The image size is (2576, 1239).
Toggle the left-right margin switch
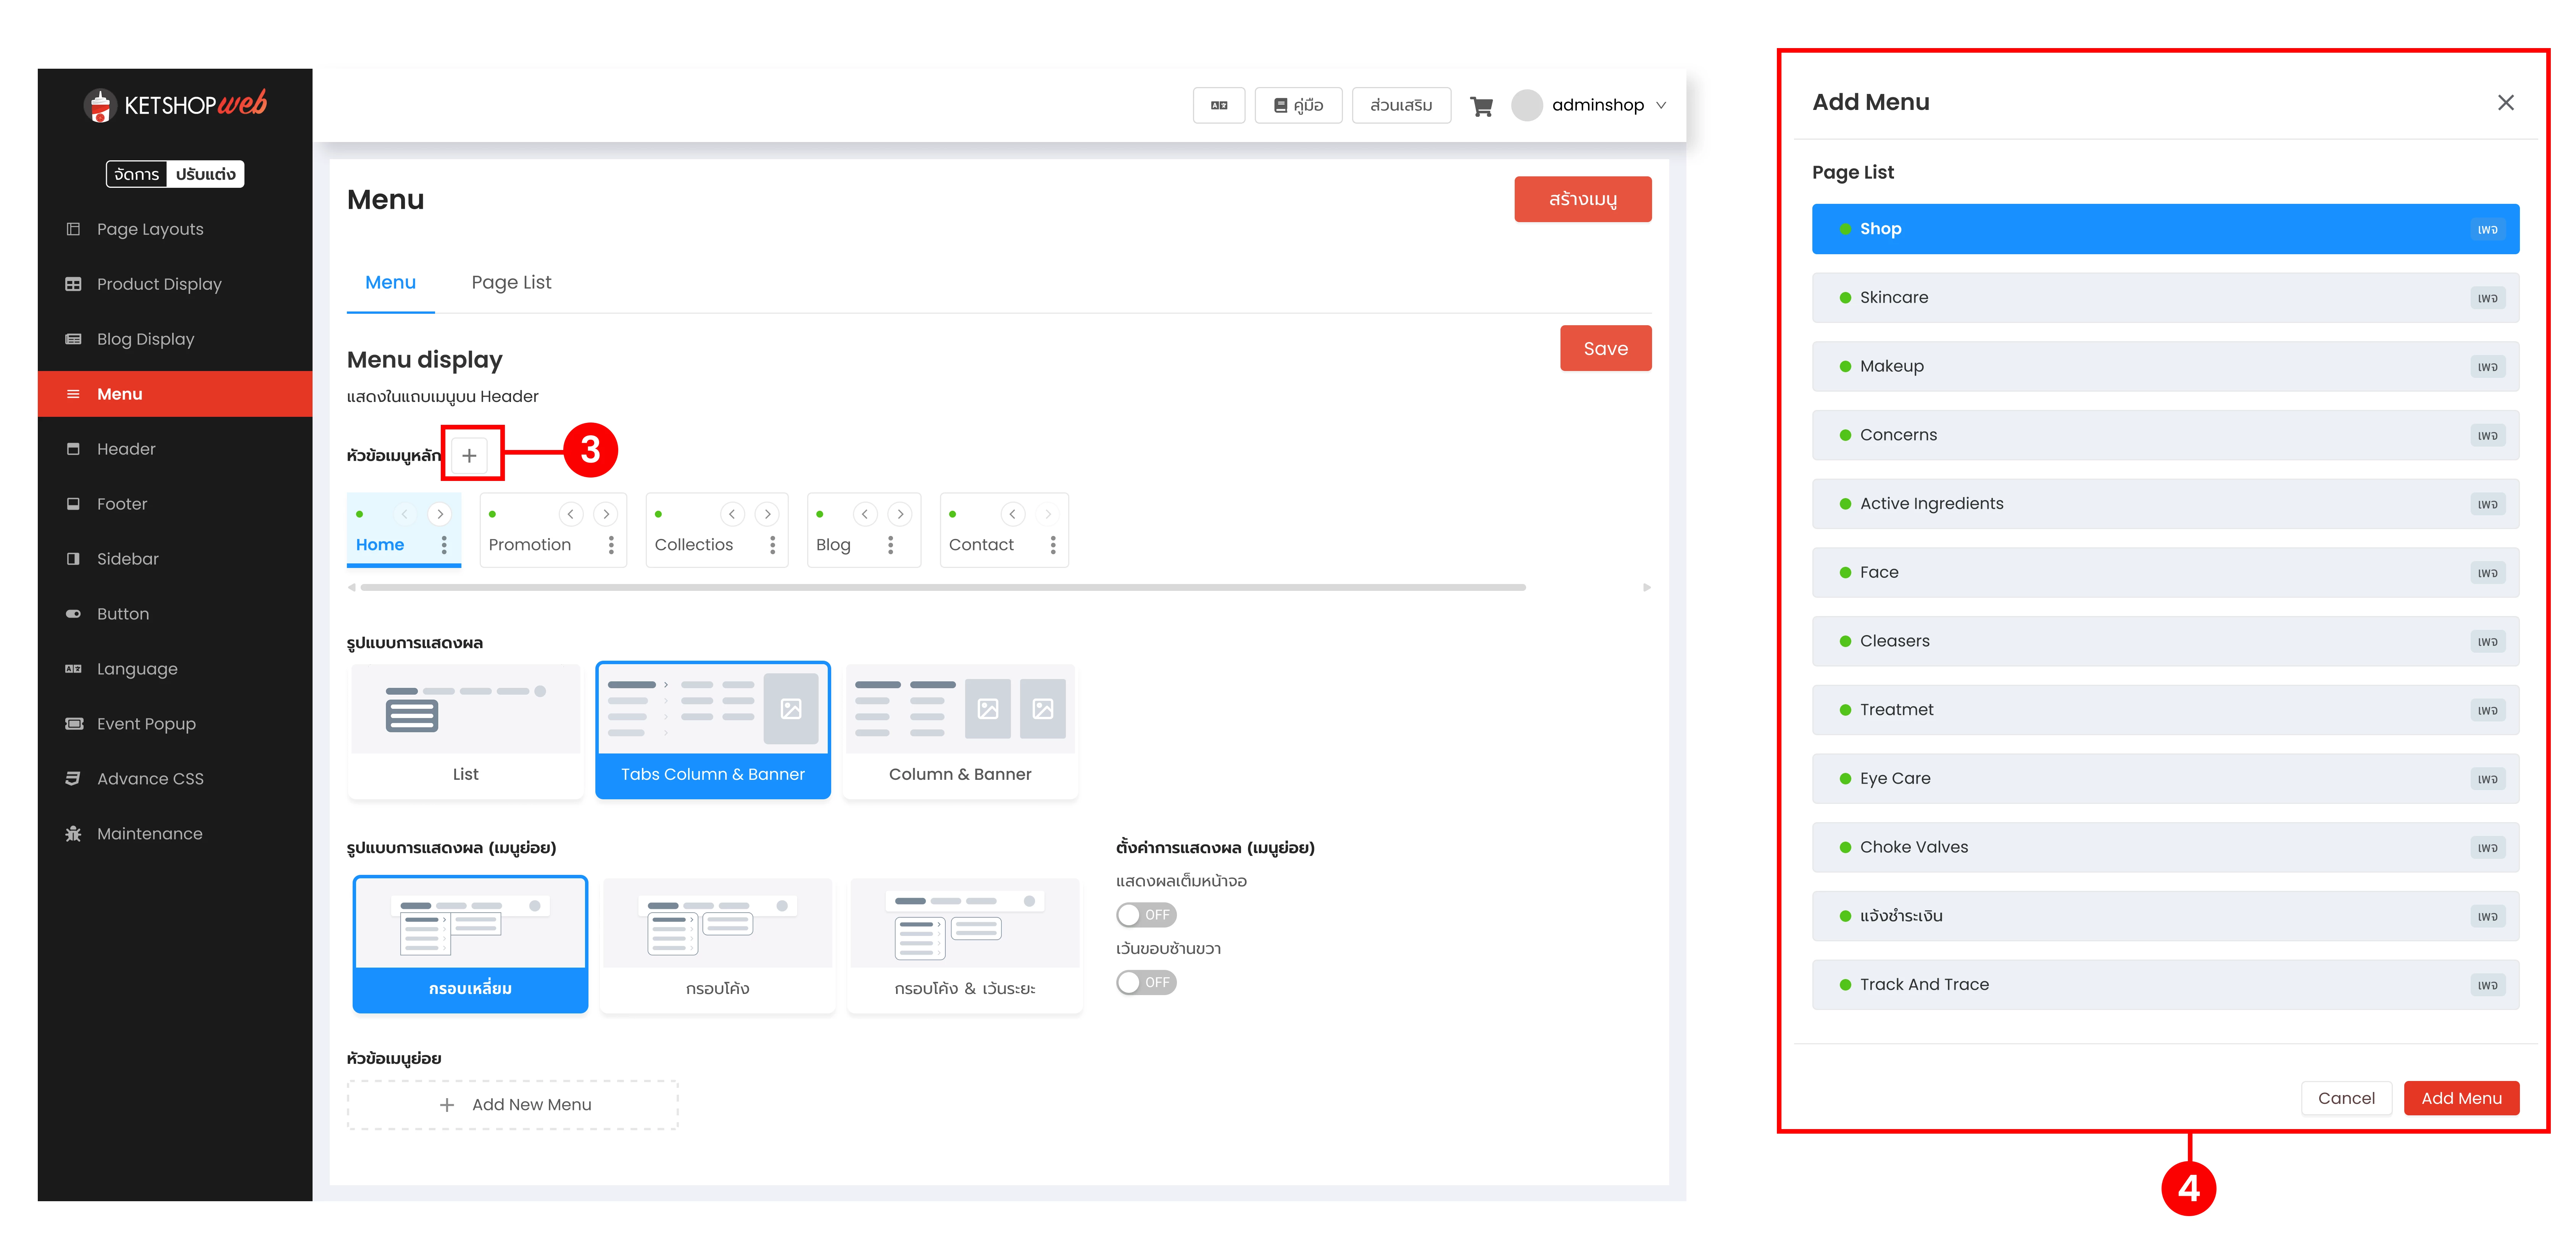[x=1146, y=983]
